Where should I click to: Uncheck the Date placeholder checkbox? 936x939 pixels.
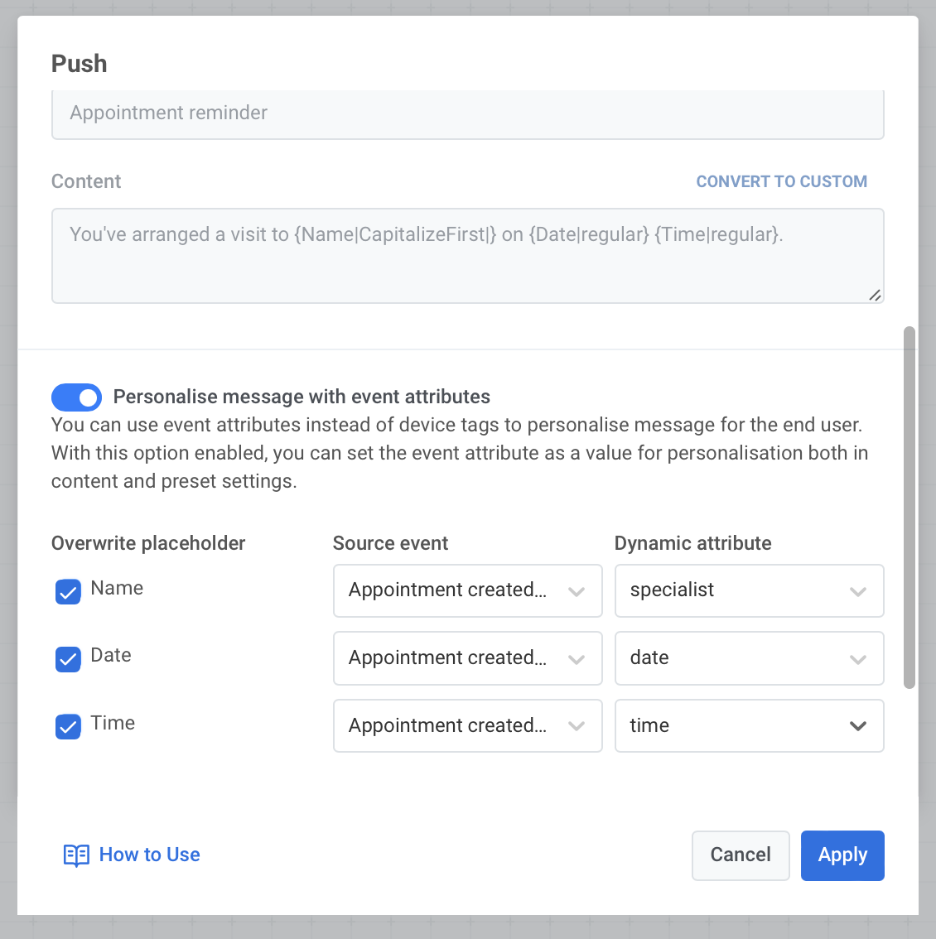pos(68,659)
